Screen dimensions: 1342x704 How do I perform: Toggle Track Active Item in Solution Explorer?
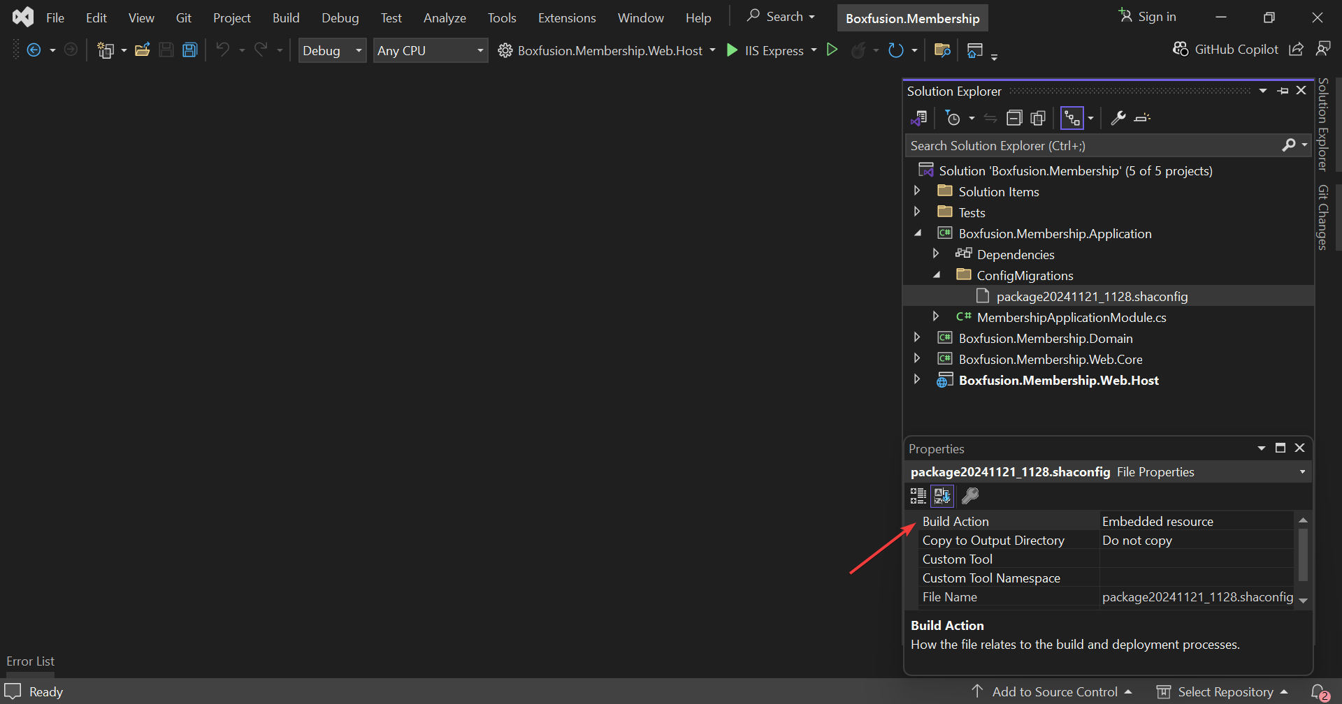point(1072,118)
